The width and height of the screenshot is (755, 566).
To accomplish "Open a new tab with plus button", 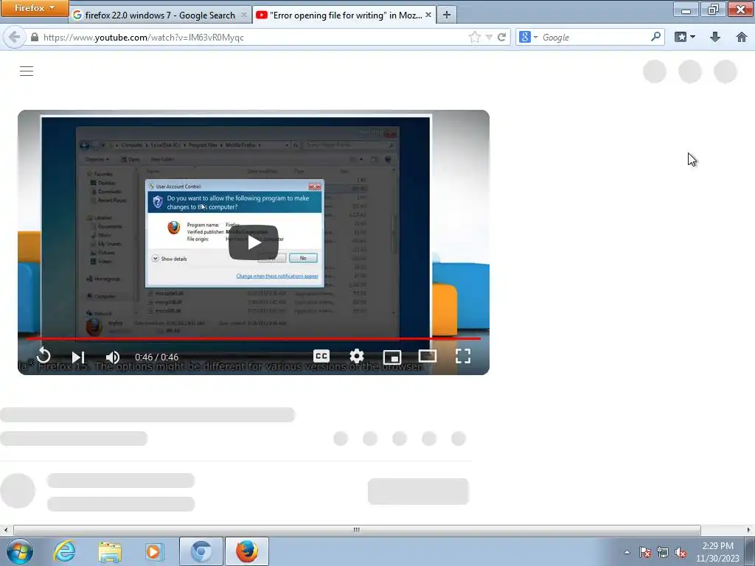I will click(446, 15).
